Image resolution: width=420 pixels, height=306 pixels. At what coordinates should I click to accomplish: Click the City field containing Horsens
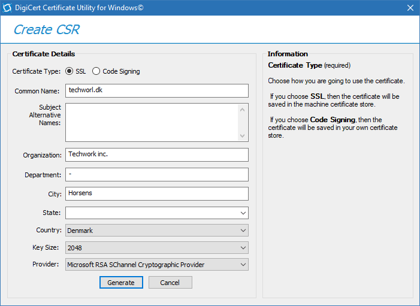click(x=157, y=193)
